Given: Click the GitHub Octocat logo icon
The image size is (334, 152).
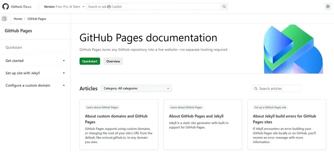Looking at the screenshot, I should click(x=5, y=7).
